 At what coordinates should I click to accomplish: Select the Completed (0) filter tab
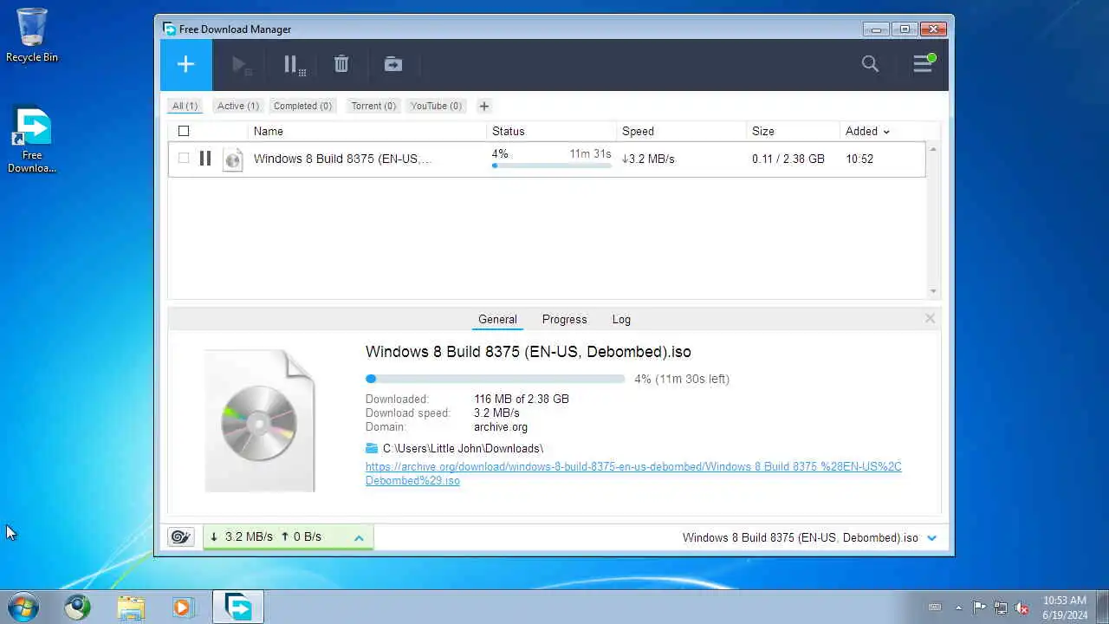[x=302, y=106]
